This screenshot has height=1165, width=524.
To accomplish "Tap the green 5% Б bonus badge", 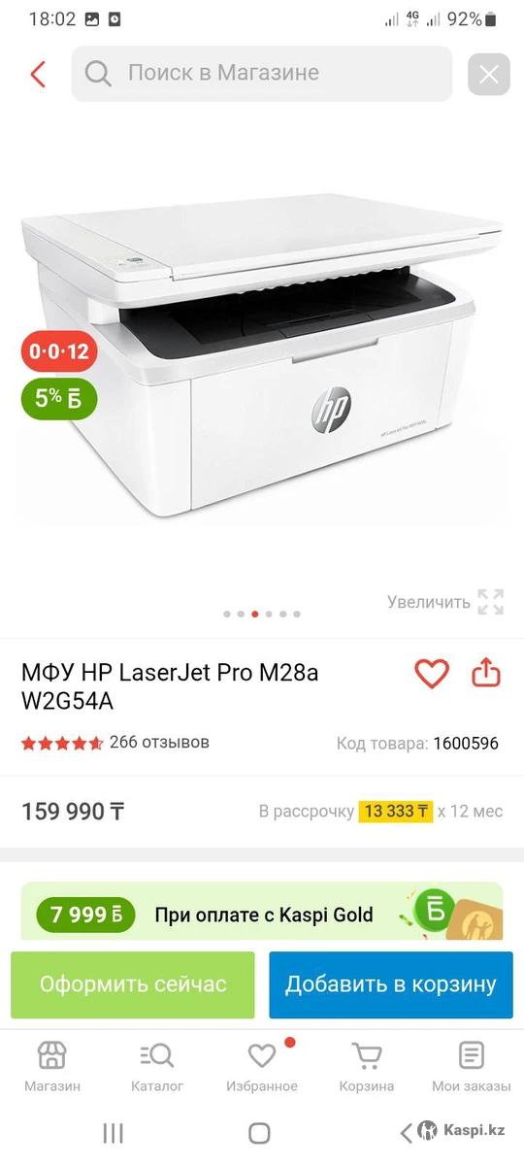I will [x=59, y=397].
